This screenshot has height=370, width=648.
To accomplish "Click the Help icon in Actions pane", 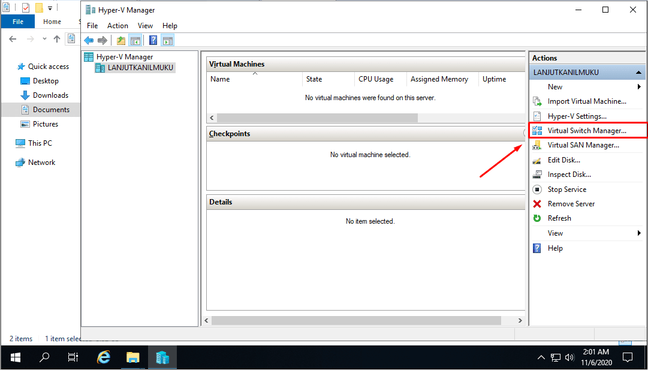I will 537,248.
